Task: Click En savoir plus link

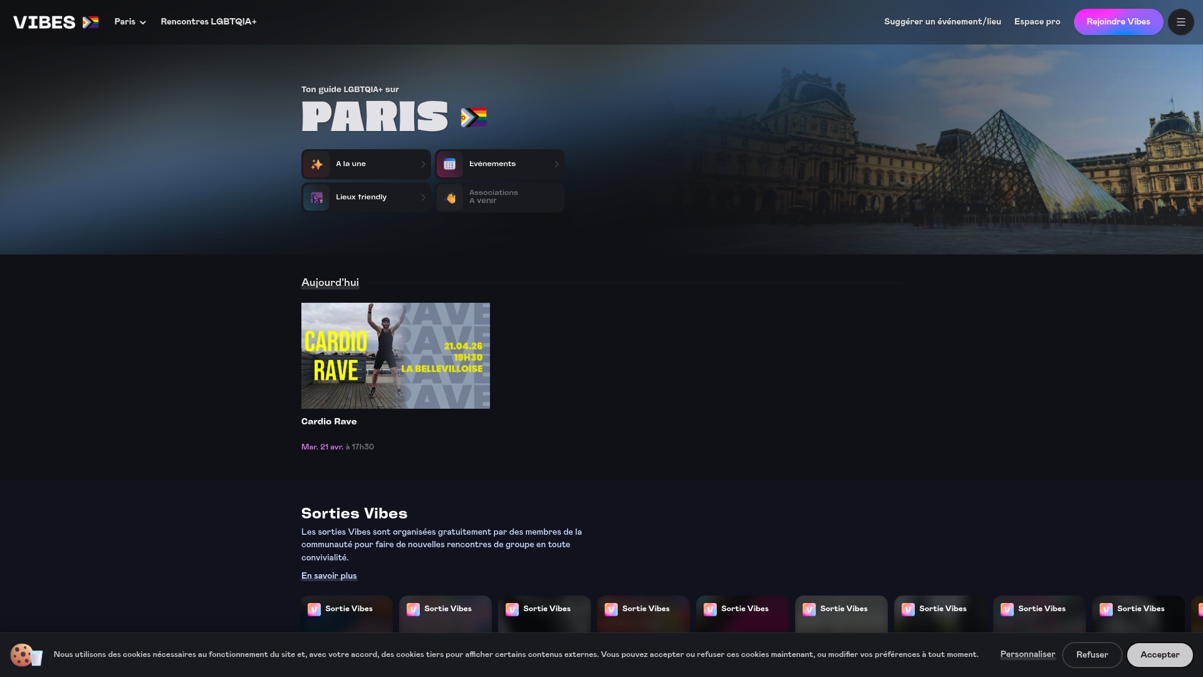Action: (329, 576)
